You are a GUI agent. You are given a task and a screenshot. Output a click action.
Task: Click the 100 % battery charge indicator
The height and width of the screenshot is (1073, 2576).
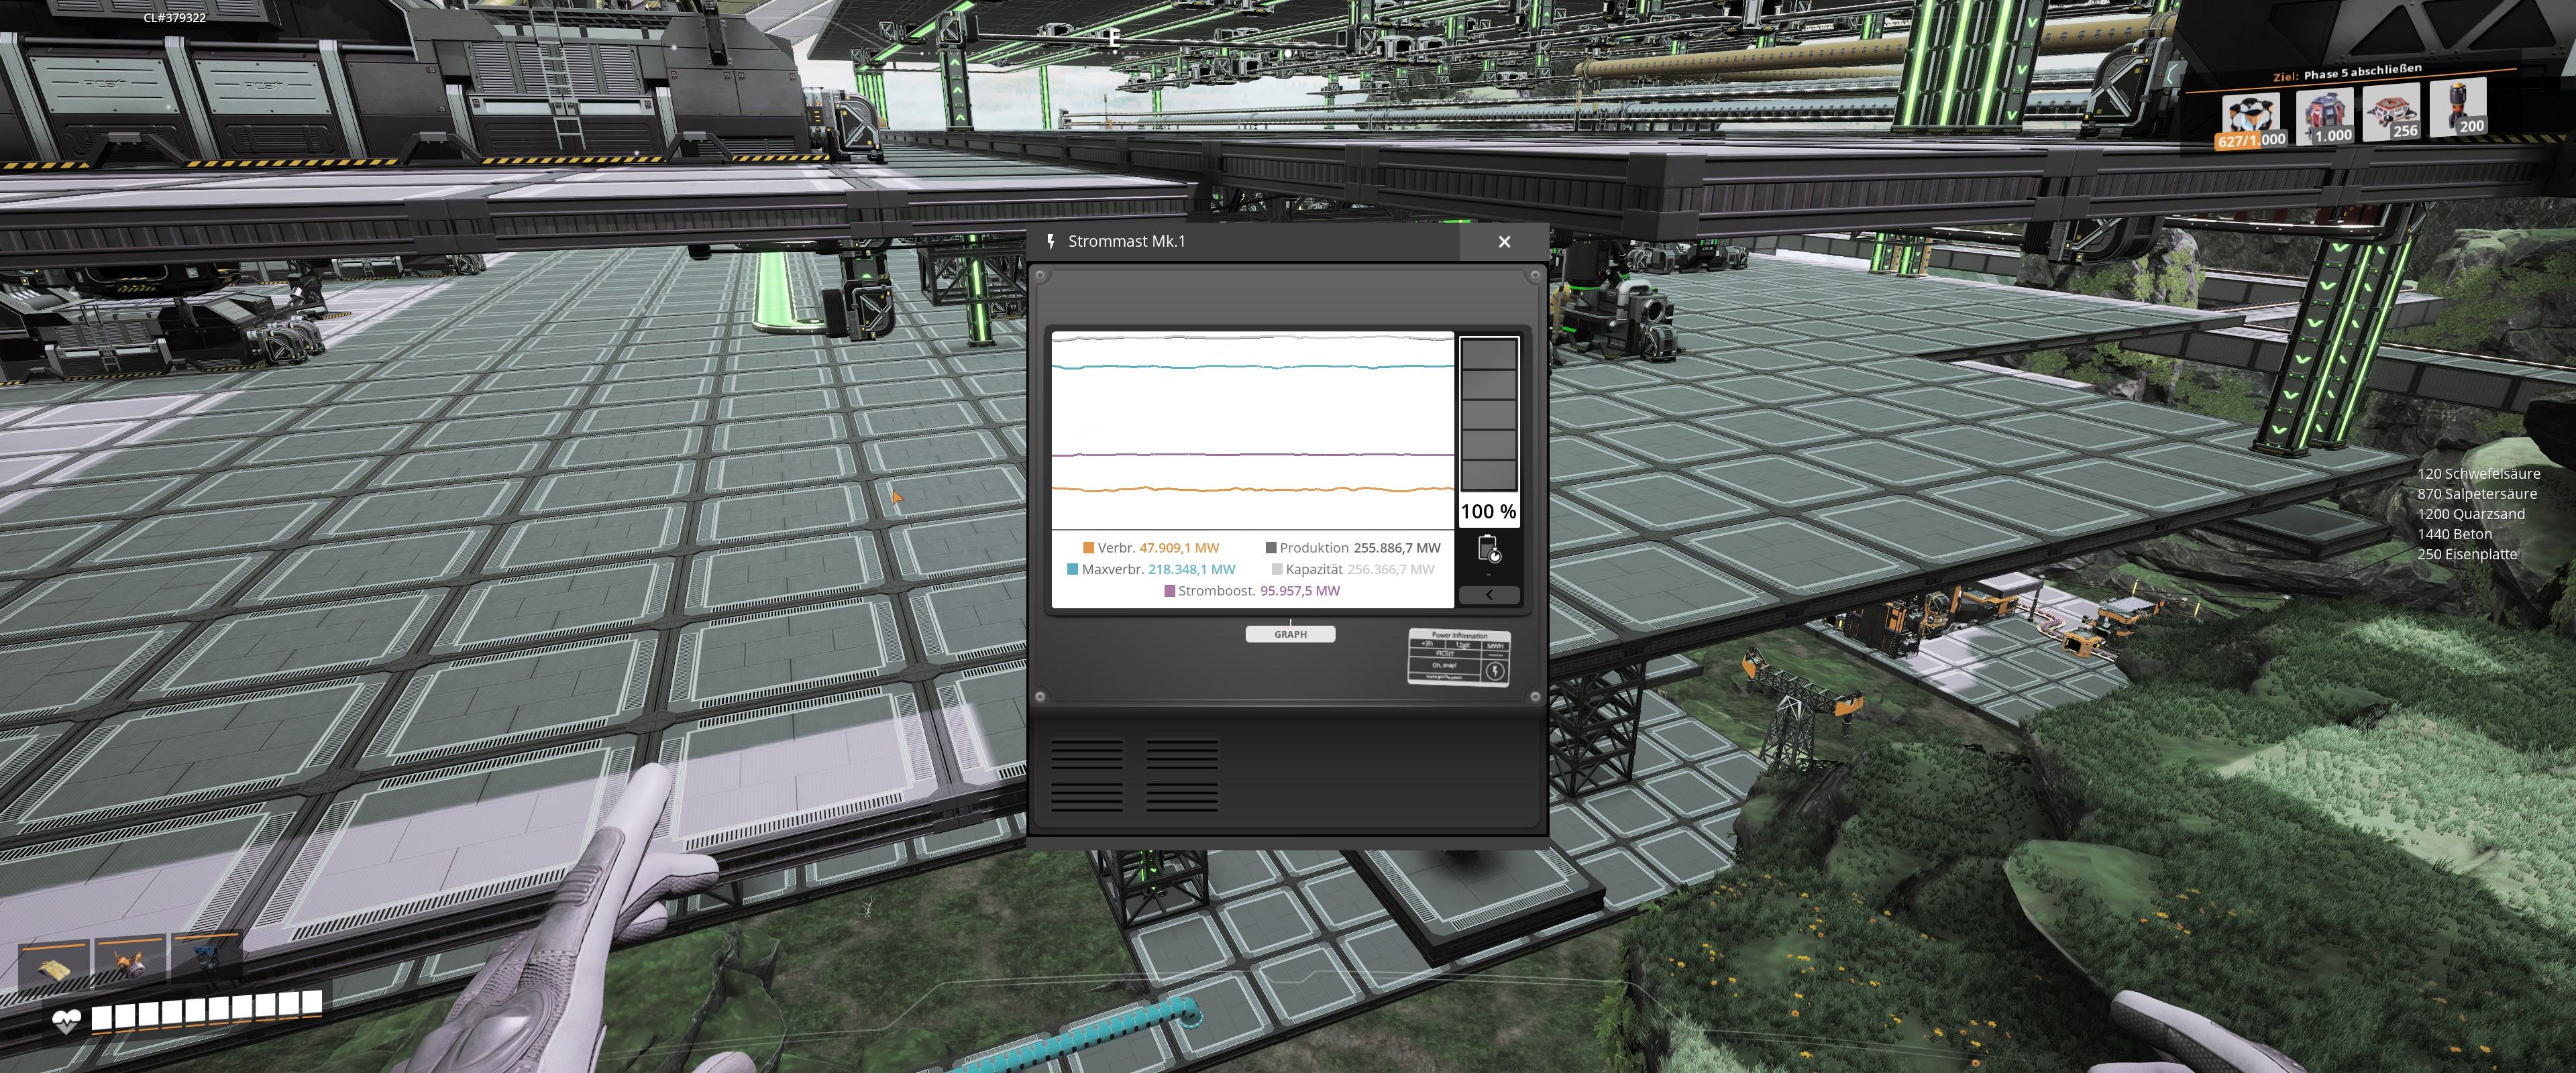1488,511
